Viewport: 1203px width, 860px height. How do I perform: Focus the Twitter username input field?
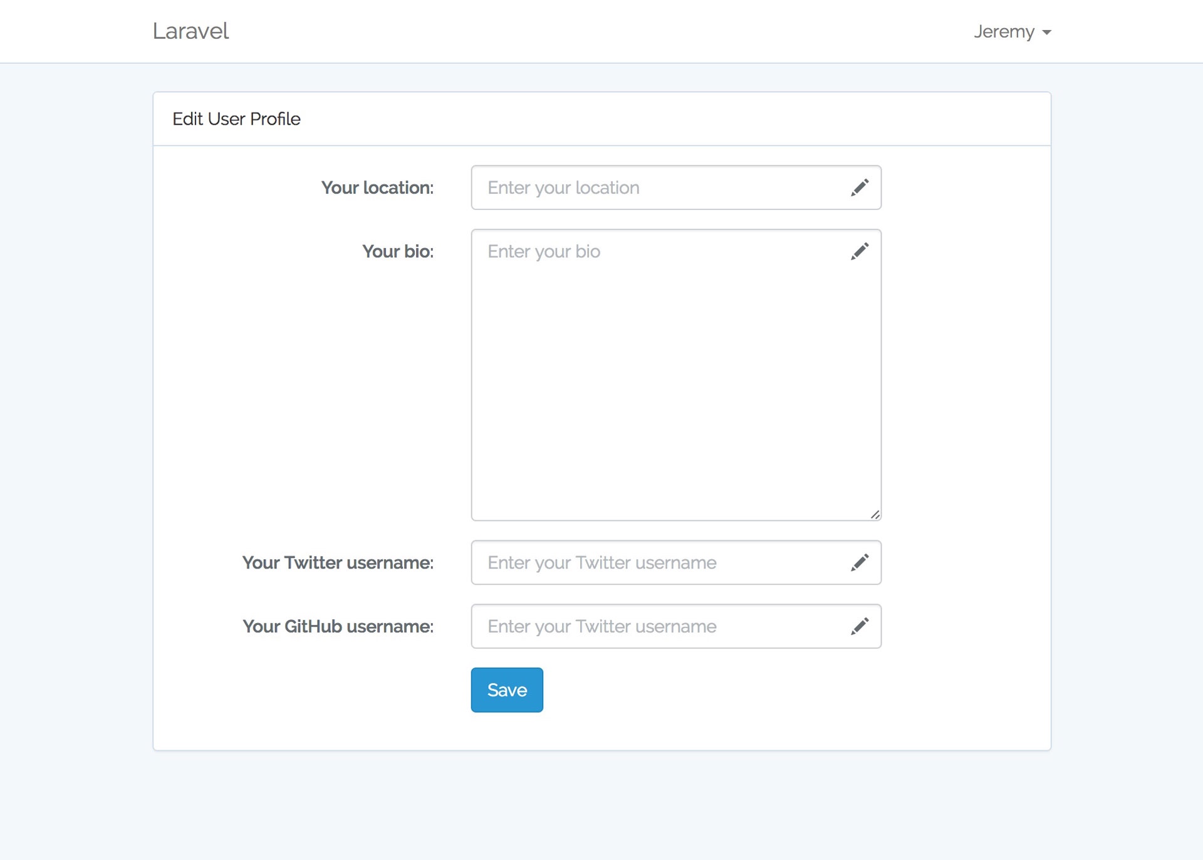[x=658, y=562]
